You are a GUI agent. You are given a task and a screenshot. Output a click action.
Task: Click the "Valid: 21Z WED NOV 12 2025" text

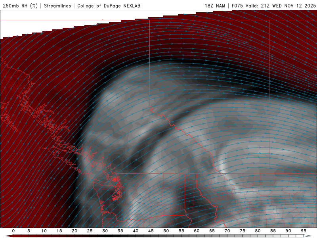tap(281, 6)
